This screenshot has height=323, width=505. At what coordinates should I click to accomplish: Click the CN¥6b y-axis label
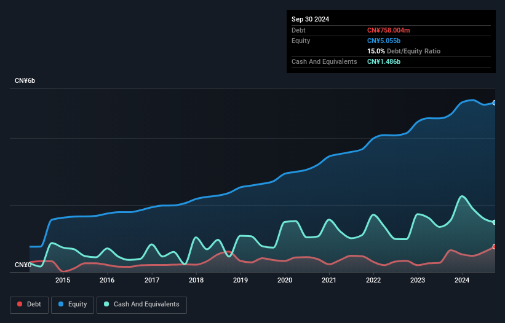[x=25, y=80]
